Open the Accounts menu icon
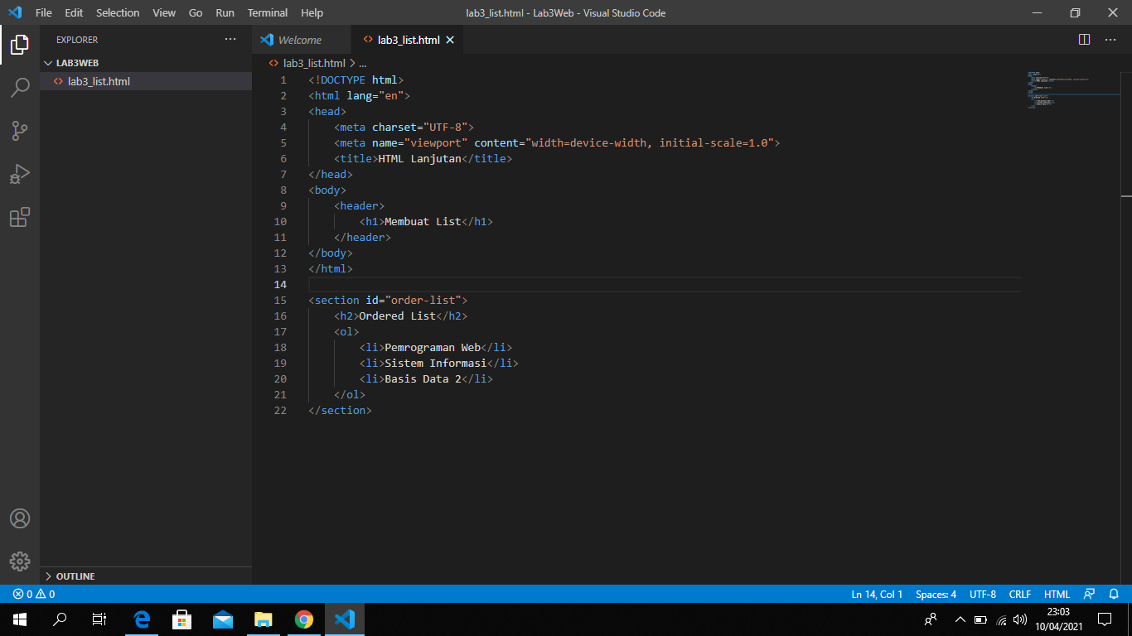1132x636 pixels. [x=20, y=518]
